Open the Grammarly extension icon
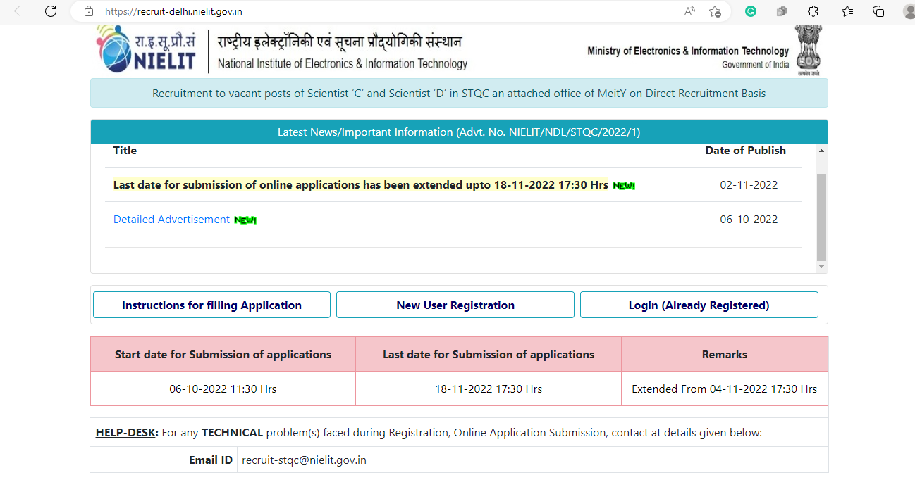The image size is (915, 480). pyautogui.click(x=751, y=11)
